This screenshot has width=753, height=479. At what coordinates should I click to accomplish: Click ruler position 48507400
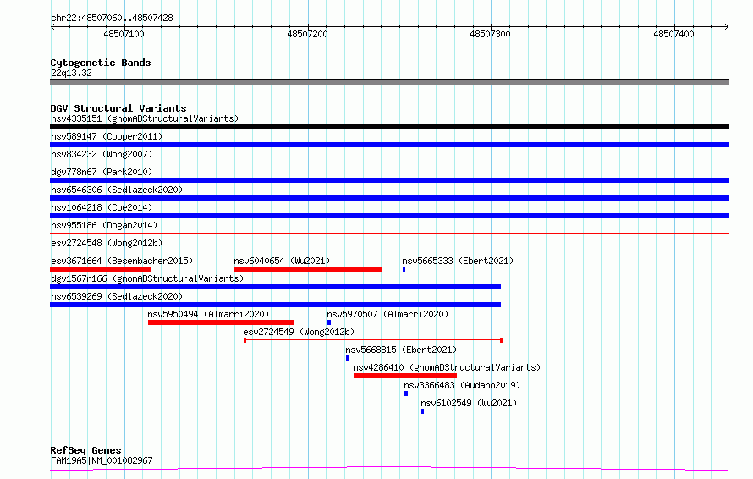click(x=673, y=34)
